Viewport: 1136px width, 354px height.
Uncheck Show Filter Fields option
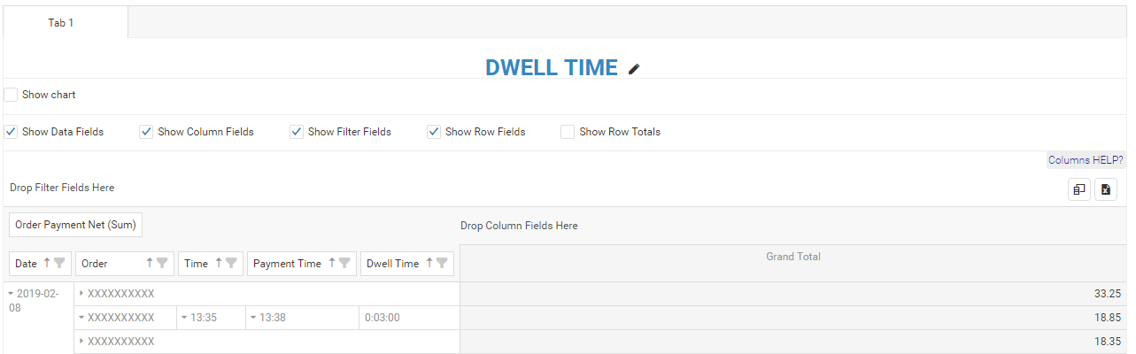tap(297, 132)
